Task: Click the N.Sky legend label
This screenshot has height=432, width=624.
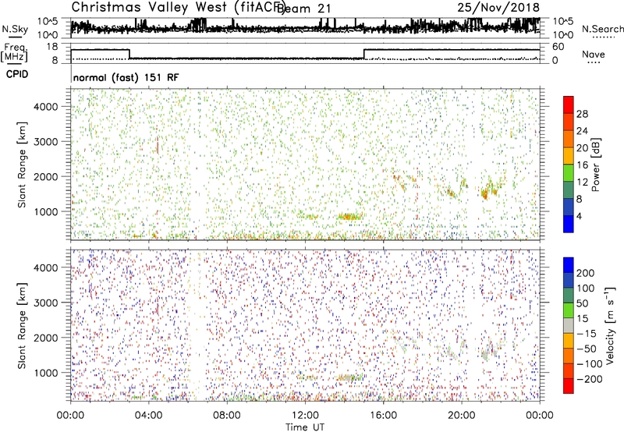Action: pyautogui.click(x=15, y=29)
